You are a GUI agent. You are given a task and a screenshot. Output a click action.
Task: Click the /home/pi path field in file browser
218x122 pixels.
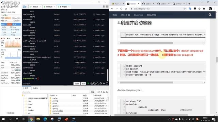click(55, 92)
